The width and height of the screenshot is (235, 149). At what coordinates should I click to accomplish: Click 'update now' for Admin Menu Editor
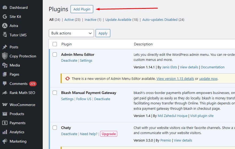click(208, 79)
